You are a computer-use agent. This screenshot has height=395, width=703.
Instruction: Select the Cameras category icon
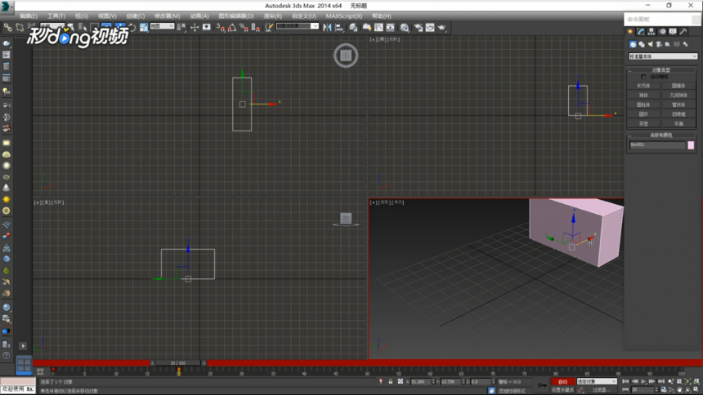[659, 44]
